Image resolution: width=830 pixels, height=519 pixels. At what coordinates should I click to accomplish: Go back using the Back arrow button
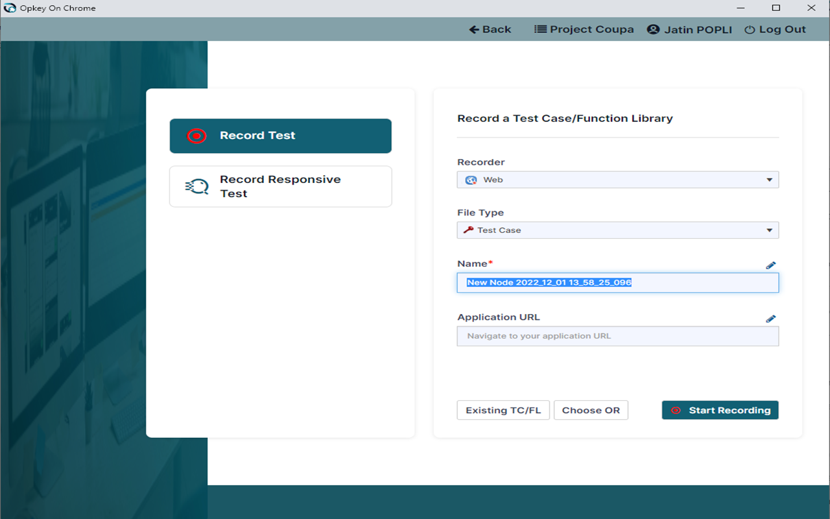(x=490, y=29)
